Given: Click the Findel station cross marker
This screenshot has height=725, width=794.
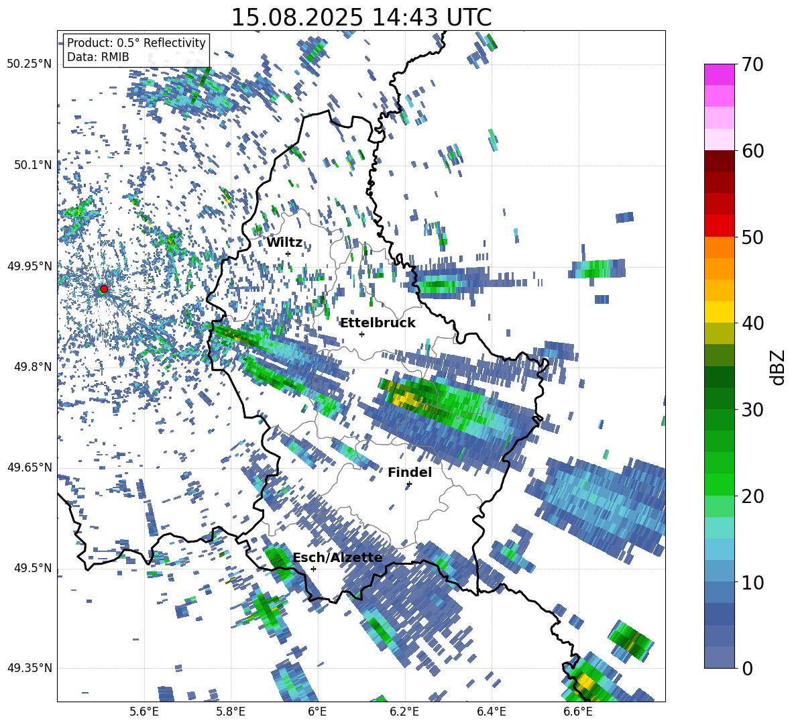Looking at the screenshot, I should [x=409, y=484].
